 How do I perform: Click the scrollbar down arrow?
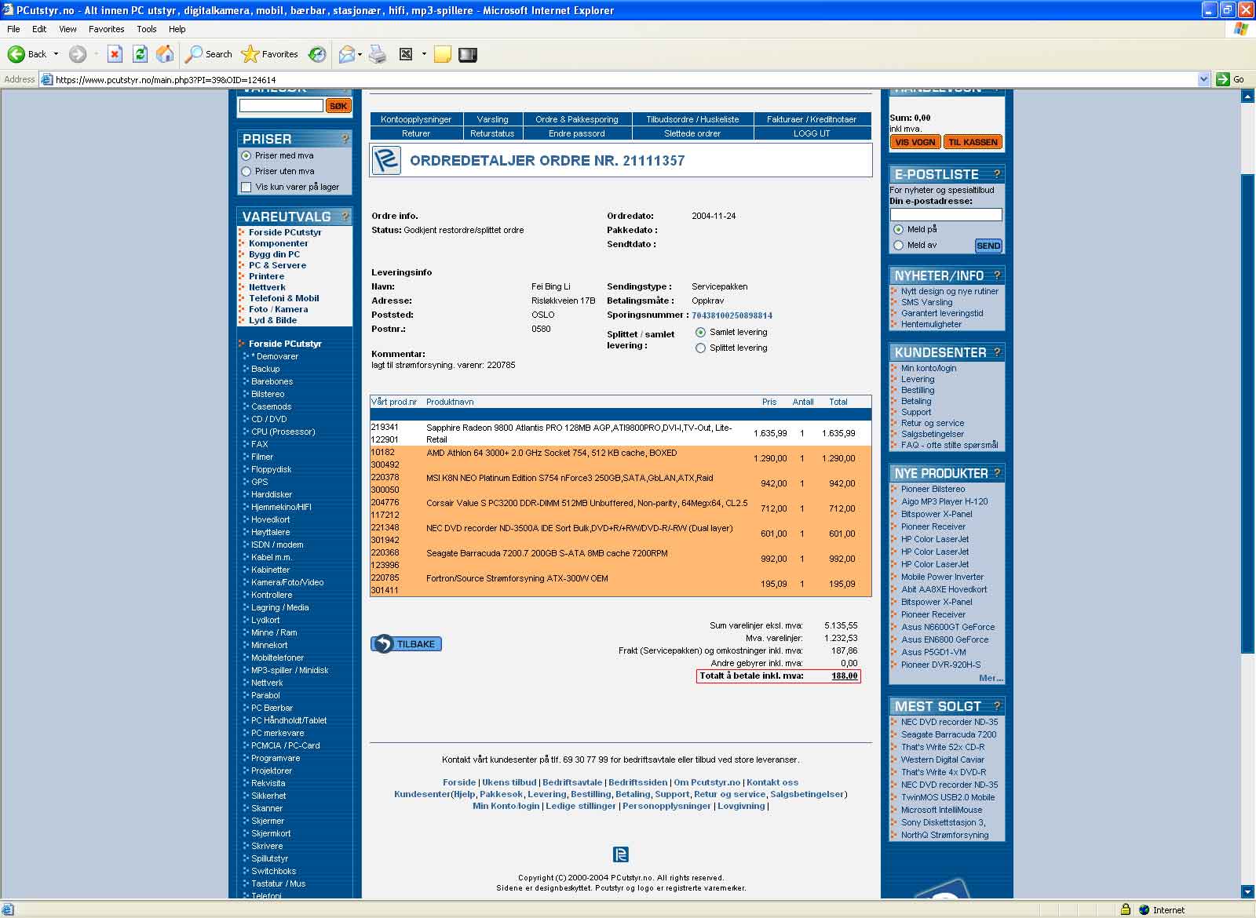tap(1247, 891)
